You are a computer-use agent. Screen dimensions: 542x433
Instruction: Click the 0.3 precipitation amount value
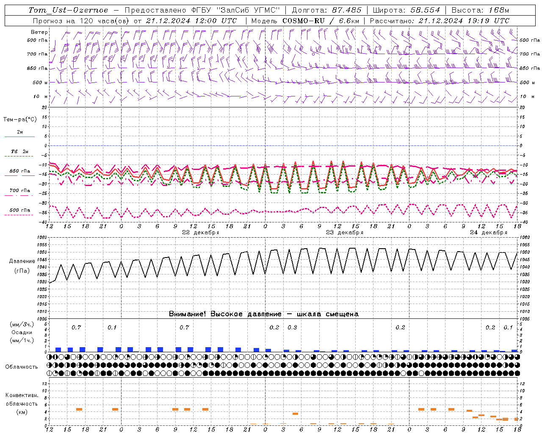click(x=292, y=327)
